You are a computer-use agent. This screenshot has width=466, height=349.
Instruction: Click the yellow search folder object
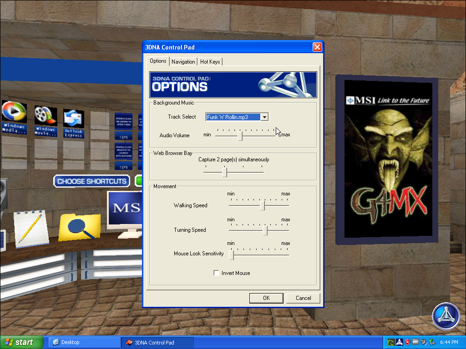(80, 227)
